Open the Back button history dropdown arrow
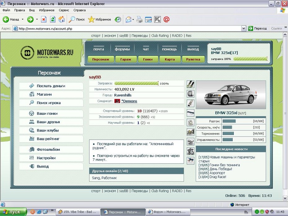The image size is (288, 216). [x=23, y=19]
